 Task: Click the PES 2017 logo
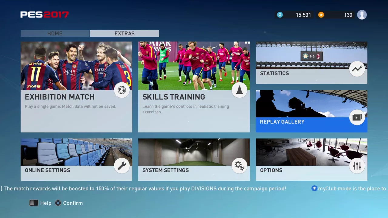tap(45, 15)
